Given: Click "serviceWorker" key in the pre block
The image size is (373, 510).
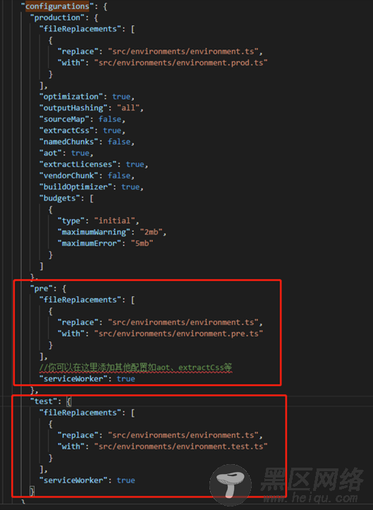Looking at the screenshot, I should 75,379.
